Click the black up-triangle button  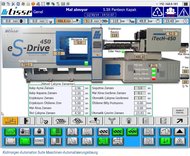coord(180,132)
